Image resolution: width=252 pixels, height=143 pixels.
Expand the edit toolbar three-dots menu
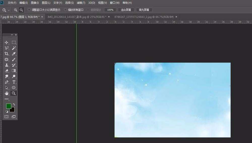pos(7,99)
